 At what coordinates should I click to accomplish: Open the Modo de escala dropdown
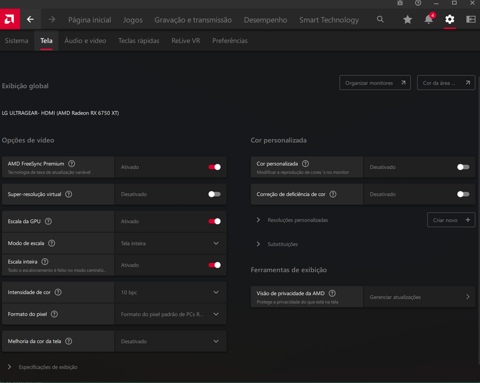(216, 243)
